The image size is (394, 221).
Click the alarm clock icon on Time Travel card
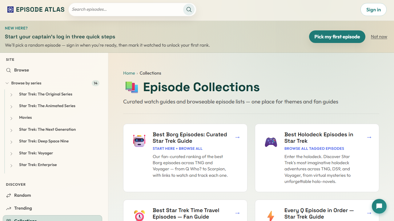click(139, 215)
